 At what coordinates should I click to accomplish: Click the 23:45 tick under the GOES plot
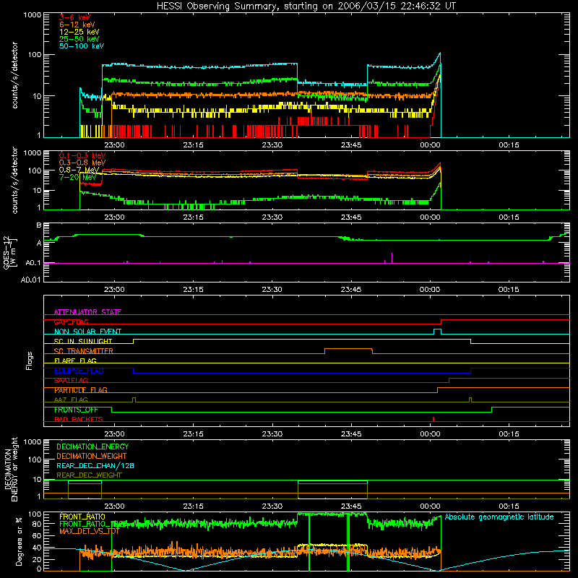(x=351, y=290)
